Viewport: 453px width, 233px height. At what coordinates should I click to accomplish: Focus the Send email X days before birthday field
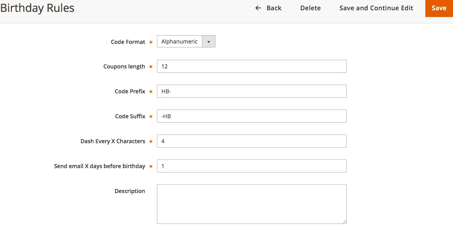tap(252, 166)
